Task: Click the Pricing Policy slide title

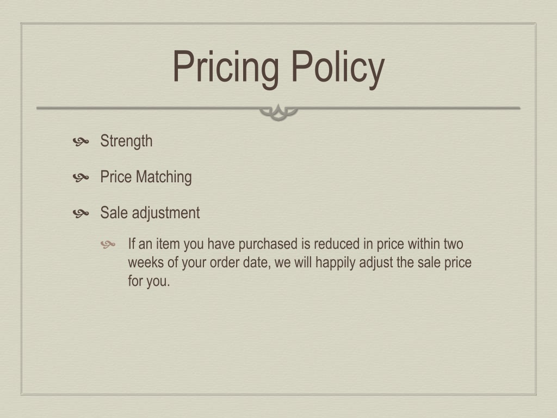Action: pyautogui.click(x=278, y=67)
